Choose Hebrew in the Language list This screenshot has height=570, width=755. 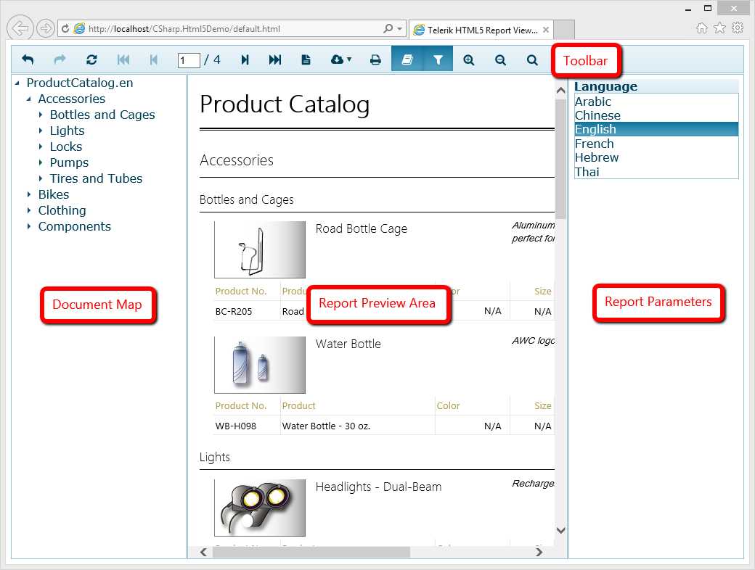(656, 157)
